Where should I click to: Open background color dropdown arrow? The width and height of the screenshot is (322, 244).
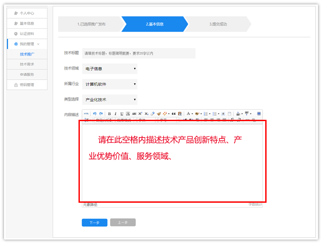201,114
